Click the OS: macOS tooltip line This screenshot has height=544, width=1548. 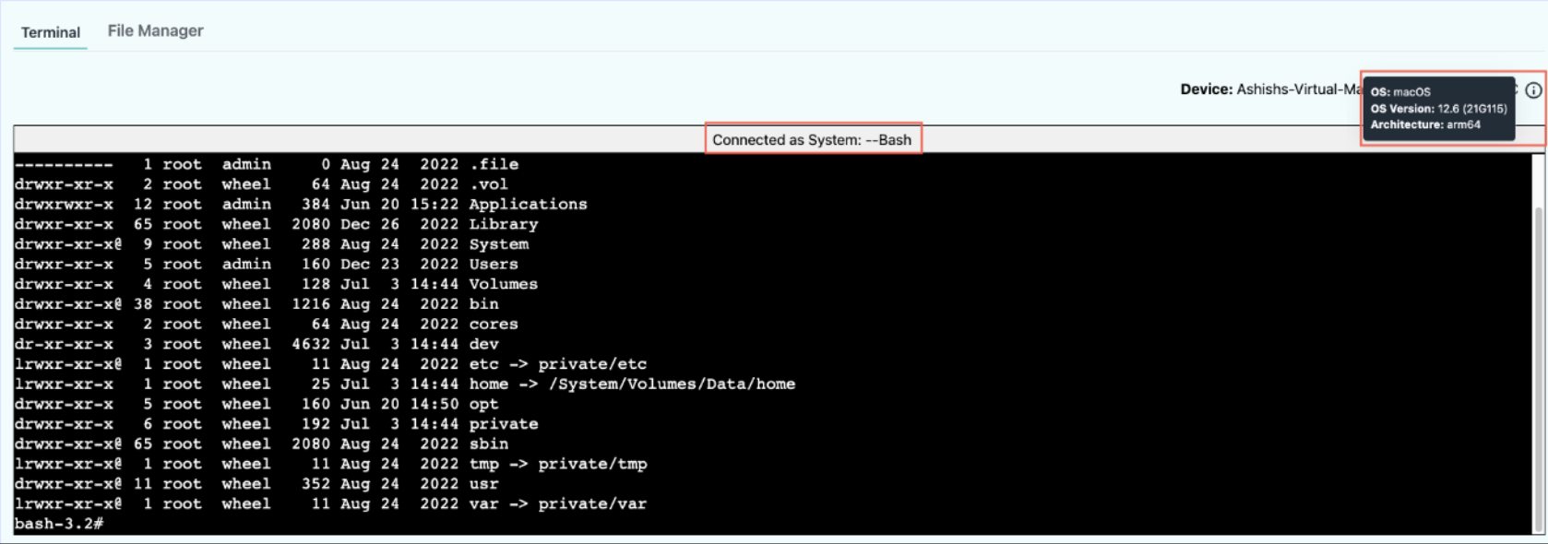tap(1400, 92)
